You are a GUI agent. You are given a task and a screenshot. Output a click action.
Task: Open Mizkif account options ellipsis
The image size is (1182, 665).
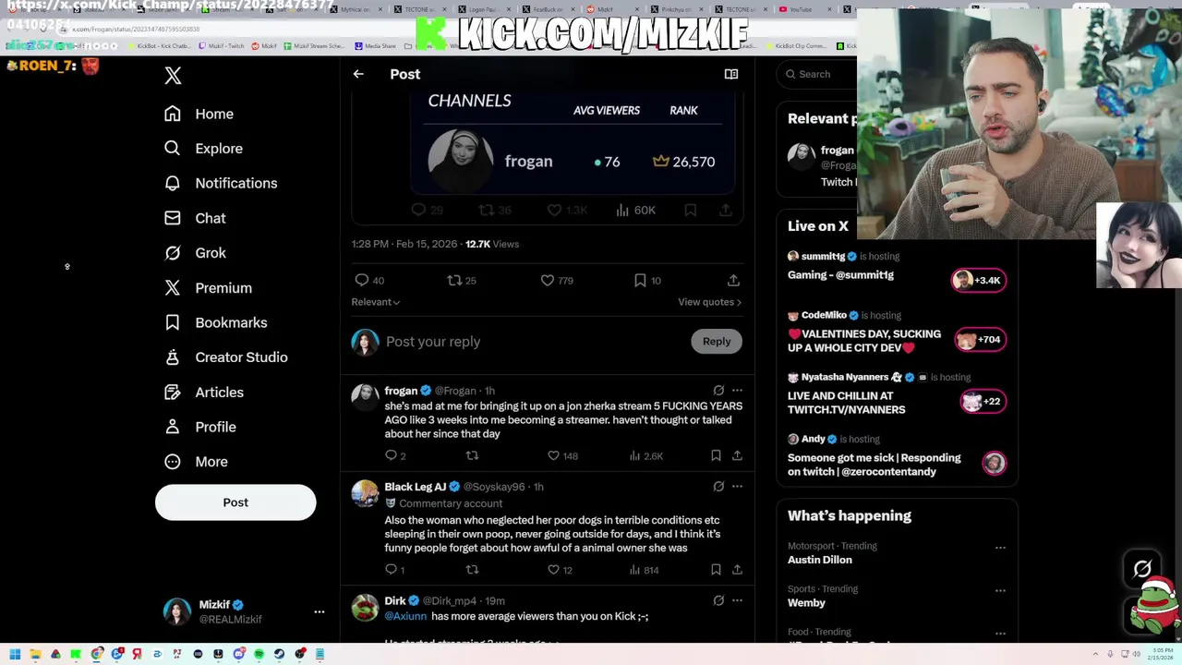(x=319, y=611)
